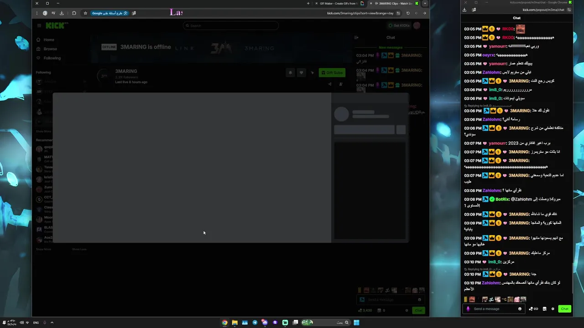The image size is (584, 328).
Task: Switch to the GIF Maker browser tab
Action: pyautogui.click(x=339, y=3)
